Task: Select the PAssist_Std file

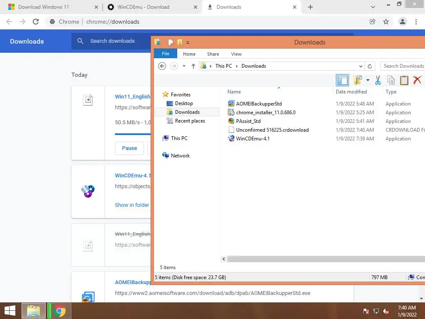Action: (x=248, y=121)
